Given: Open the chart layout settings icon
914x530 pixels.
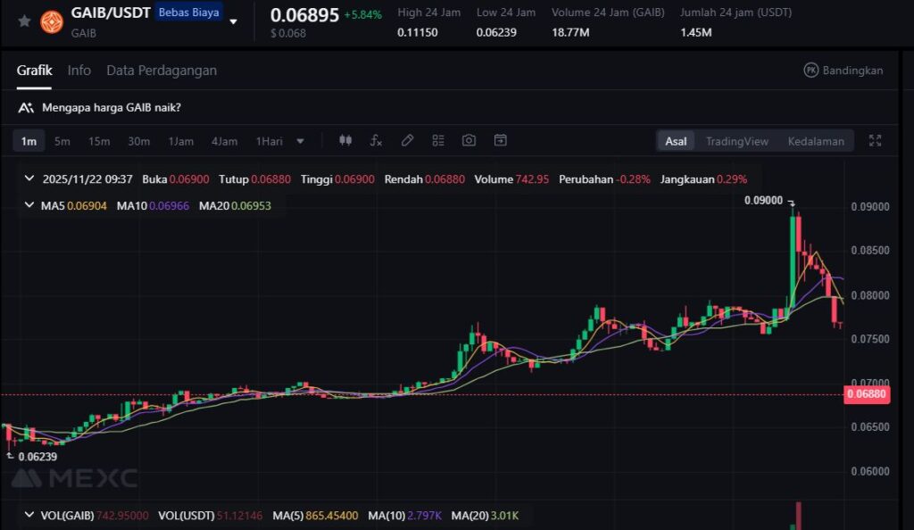Looking at the screenshot, I should click(437, 141).
